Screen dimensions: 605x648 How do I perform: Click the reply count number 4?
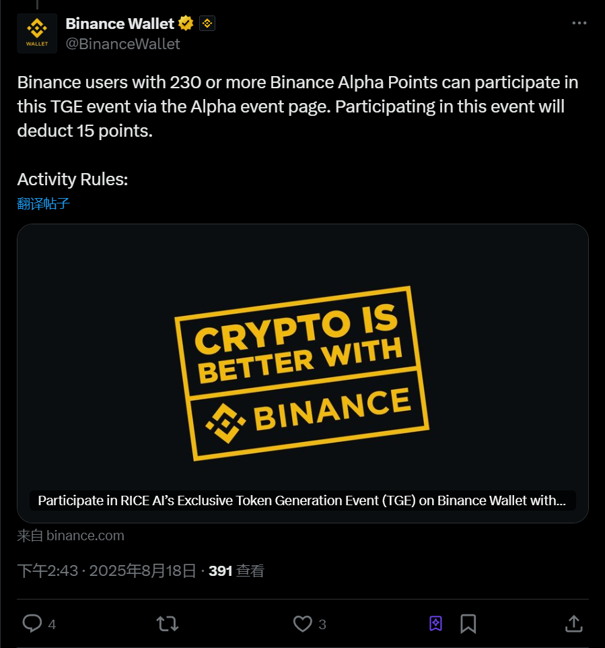coord(52,624)
